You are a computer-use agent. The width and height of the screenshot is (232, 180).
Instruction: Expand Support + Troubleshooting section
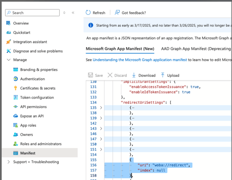[x=8, y=162]
